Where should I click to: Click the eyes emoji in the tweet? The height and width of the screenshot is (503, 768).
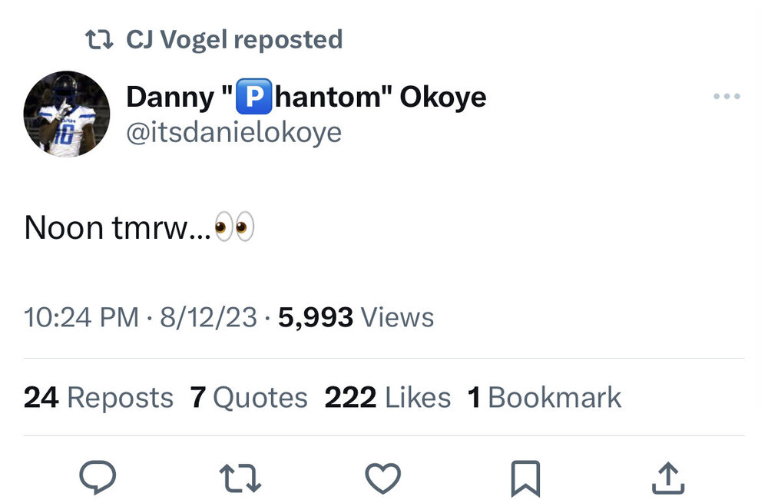coord(234,228)
